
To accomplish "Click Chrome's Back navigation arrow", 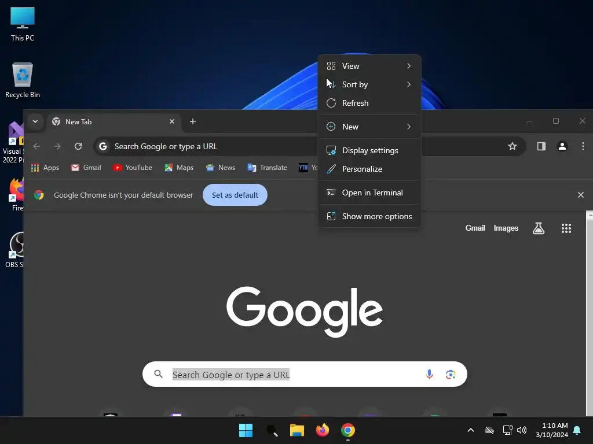I will click(x=36, y=146).
